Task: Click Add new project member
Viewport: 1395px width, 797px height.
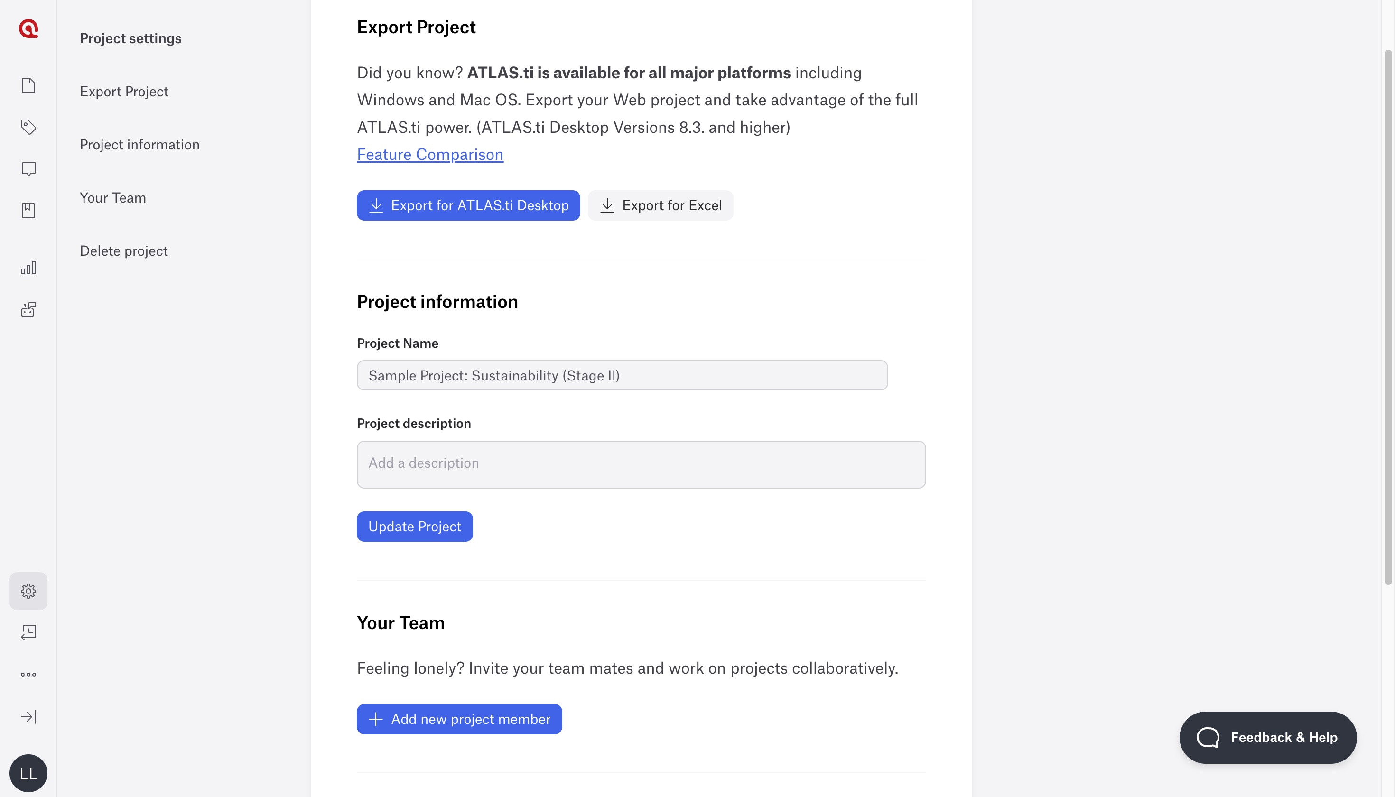Action: 459,719
